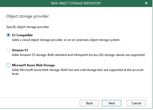Click the 'Specify object storage provider:' prompt
This screenshot has width=153, height=110.
(x=28, y=27)
